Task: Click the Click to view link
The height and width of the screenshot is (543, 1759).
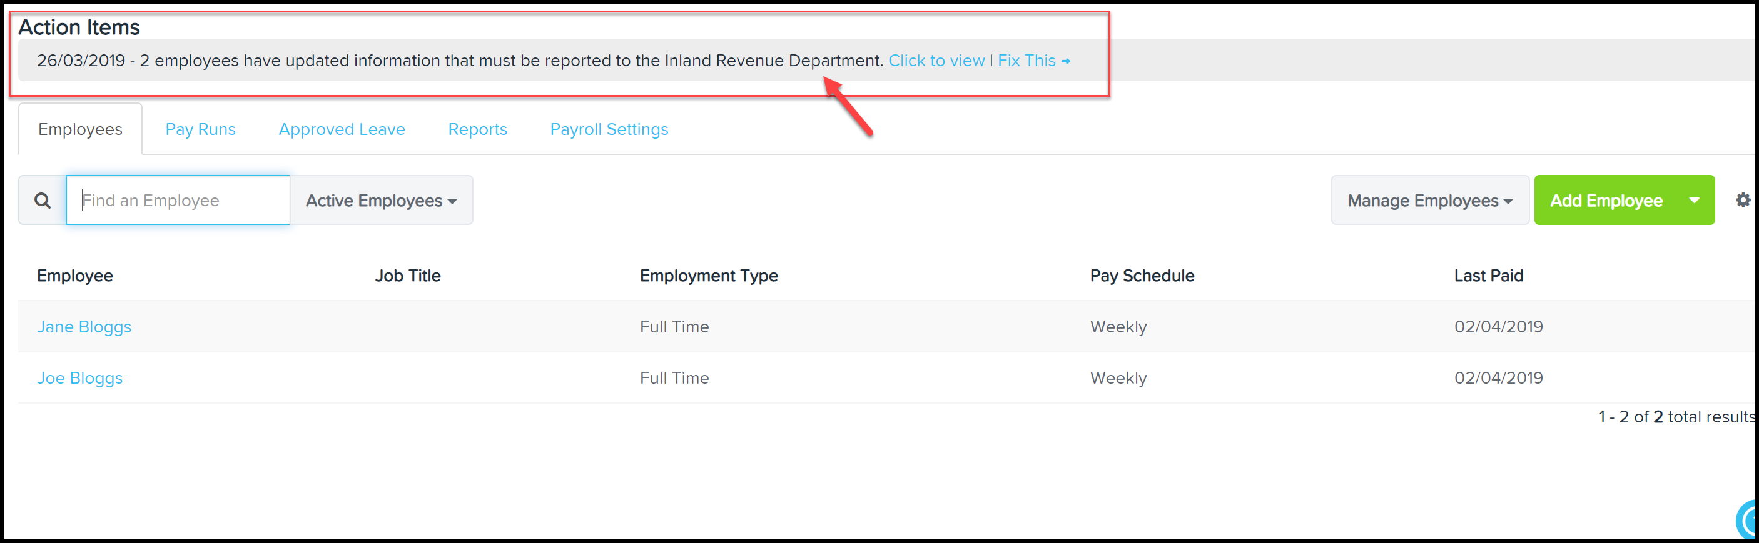Action: [x=936, y=61]
